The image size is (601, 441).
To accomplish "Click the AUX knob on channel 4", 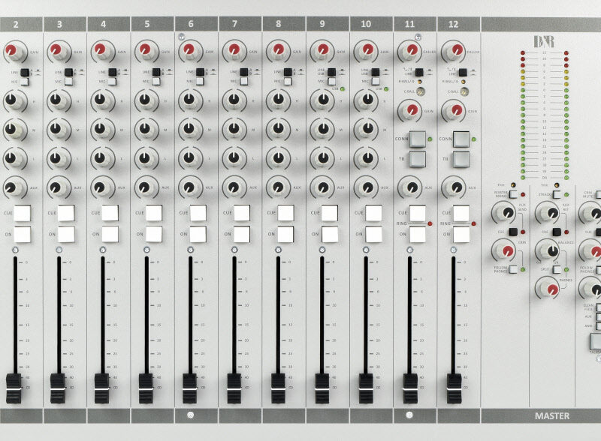I will tap(101, 187).
